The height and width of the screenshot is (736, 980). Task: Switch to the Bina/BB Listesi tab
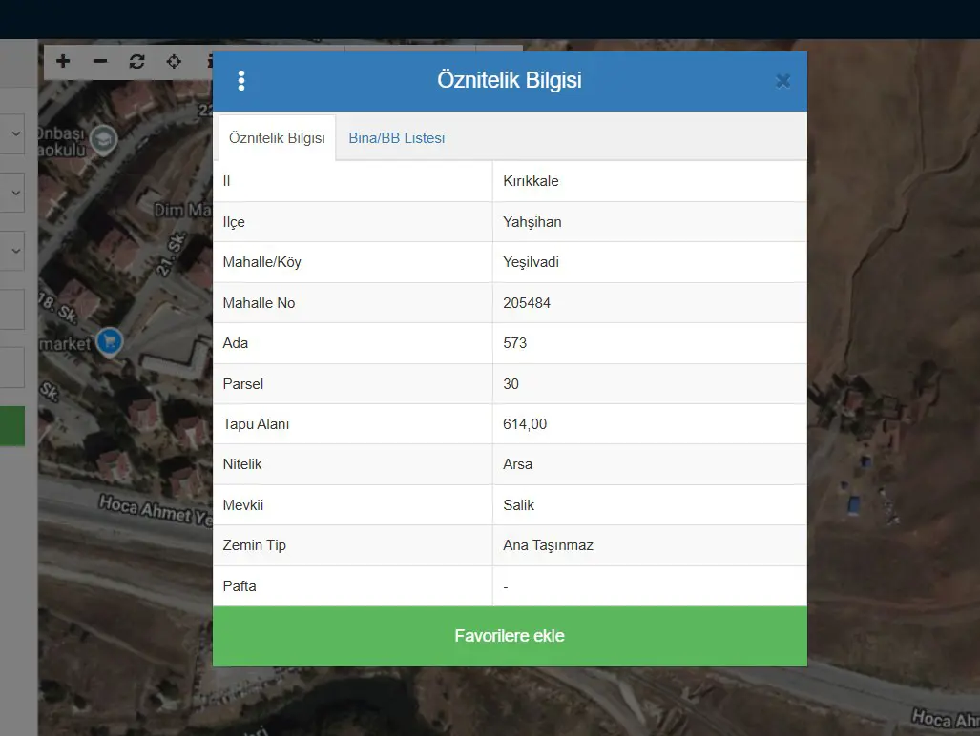pos(397,138)
